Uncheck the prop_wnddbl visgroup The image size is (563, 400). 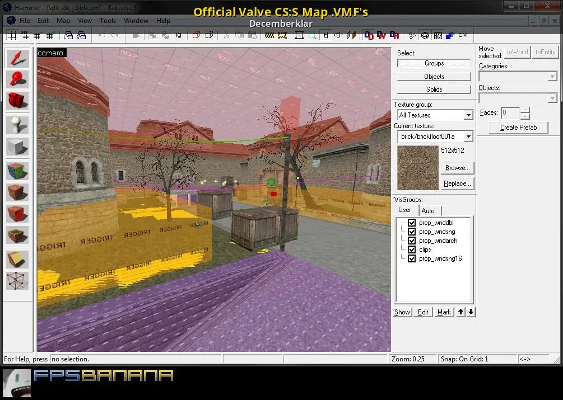(x=412, y=223)
